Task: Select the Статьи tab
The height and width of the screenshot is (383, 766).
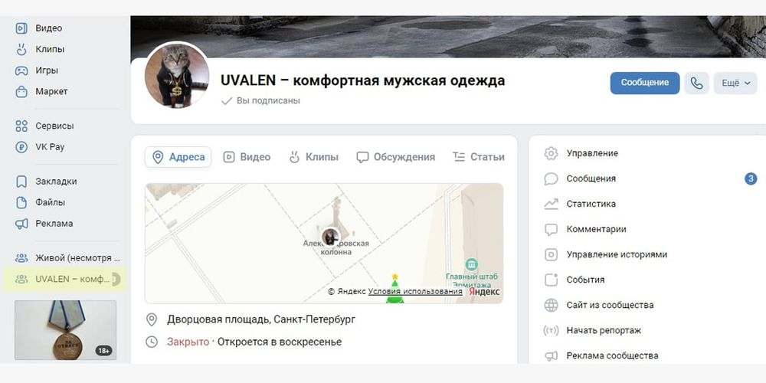Action: tap(478, 157)
